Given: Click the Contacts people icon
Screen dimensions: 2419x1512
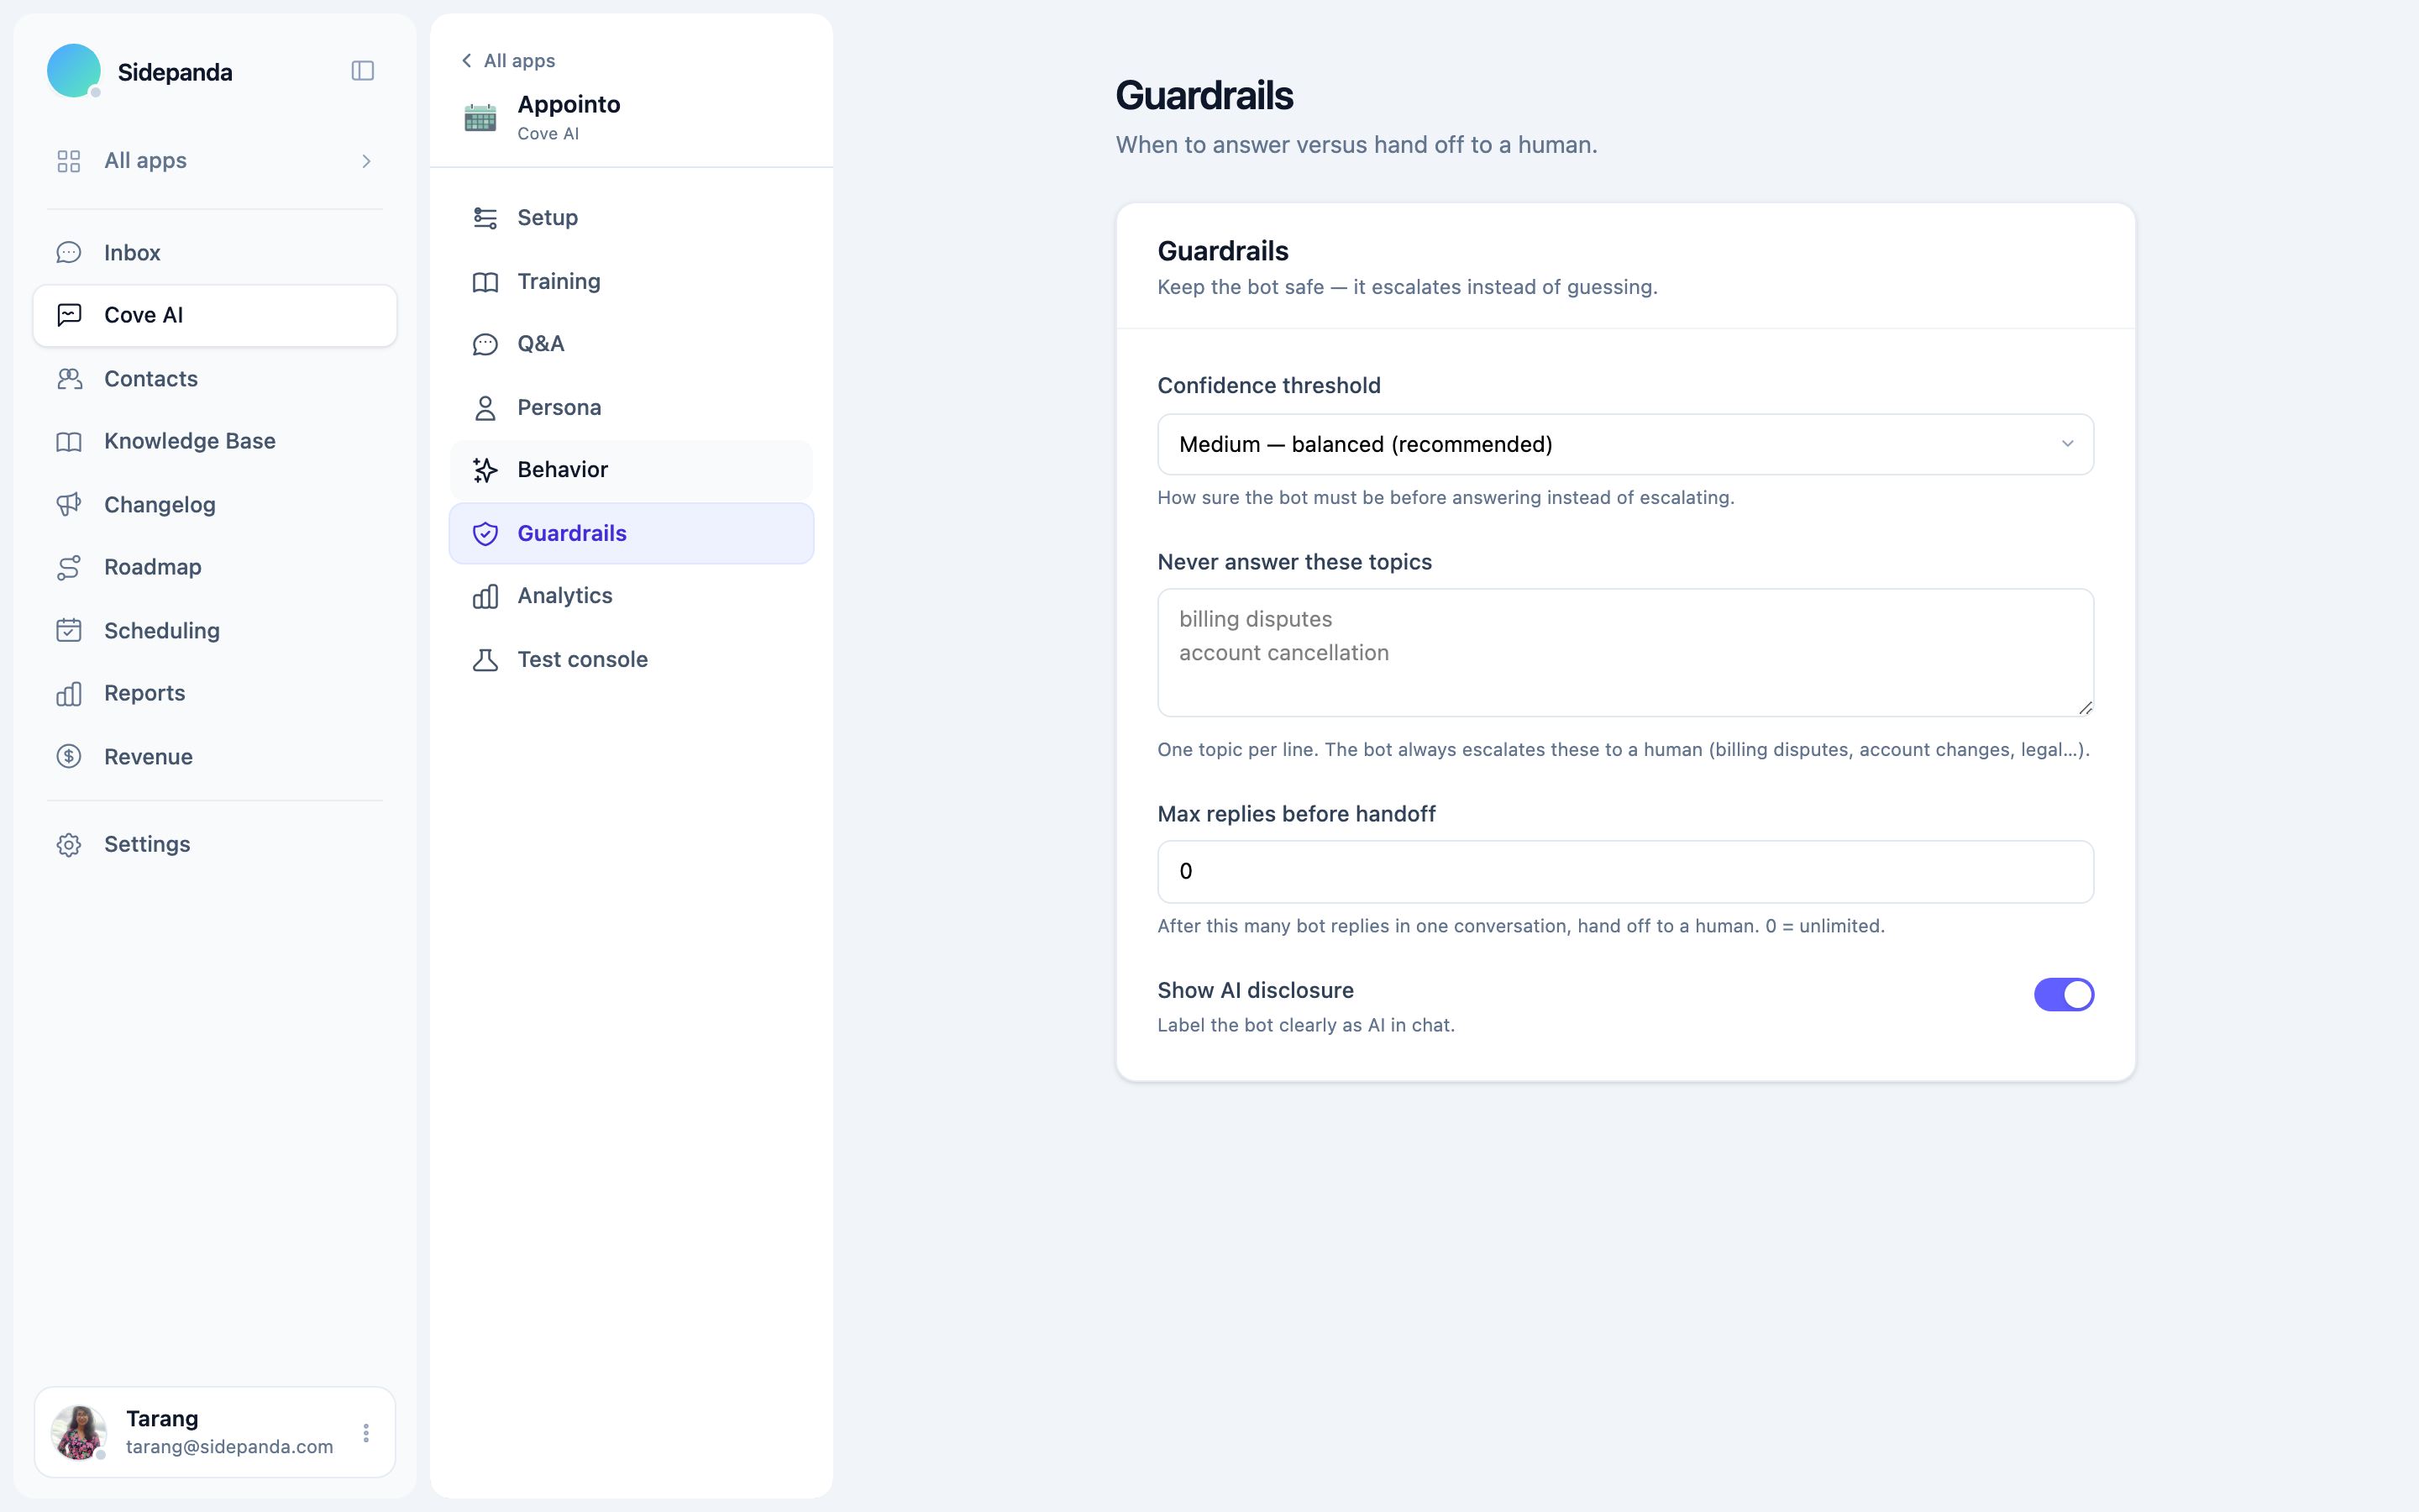Looking at the screenshot, I should (69, 379).
